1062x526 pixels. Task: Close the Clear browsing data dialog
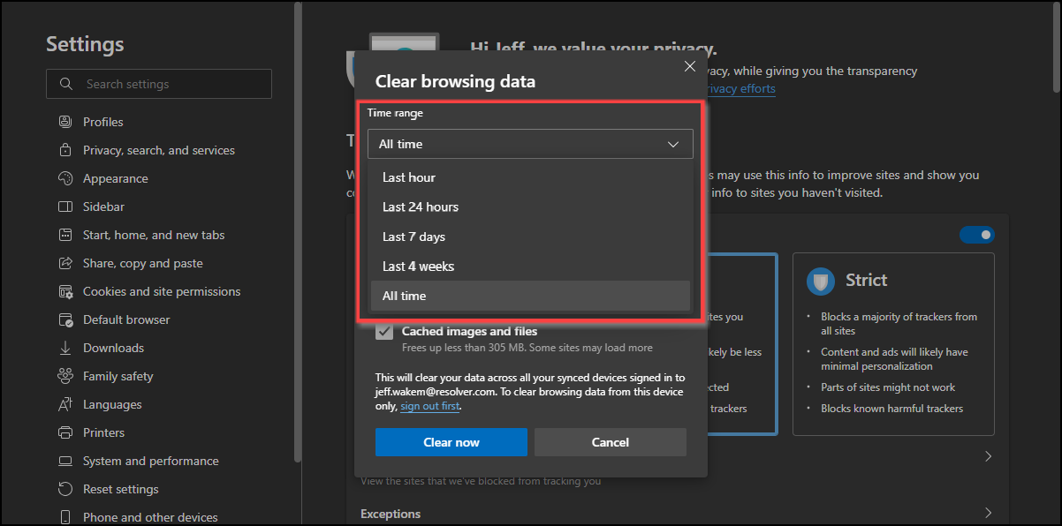click(690, 66)
